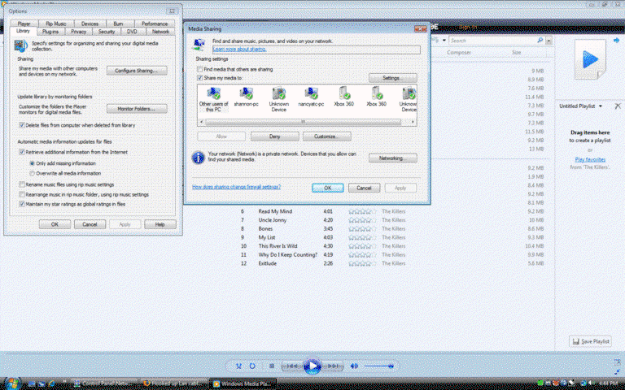Click the playlist thumbnail with the play arrow
The width and height of the screenshot is (625, 390).
(x=590, y=60)
